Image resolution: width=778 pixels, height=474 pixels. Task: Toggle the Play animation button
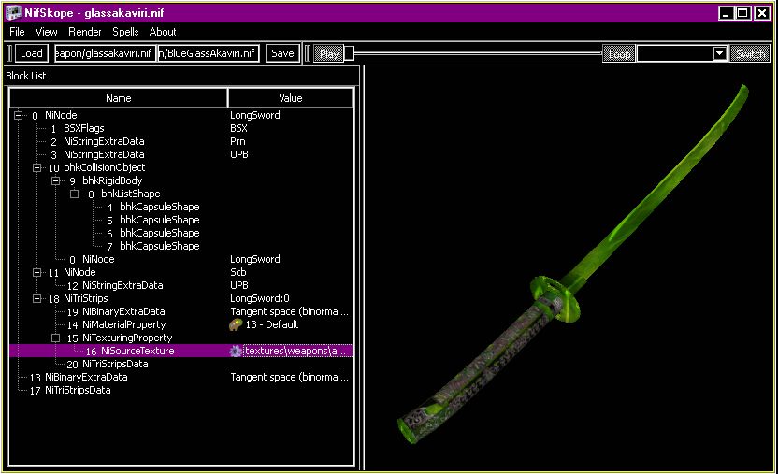pos(329,54)
